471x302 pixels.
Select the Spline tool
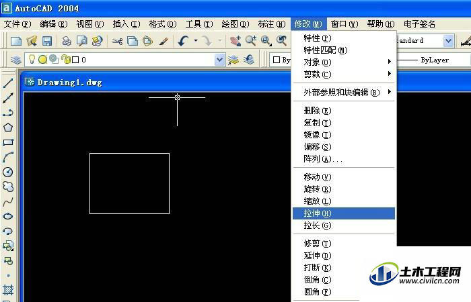pyautogui.click(x=8, y=201)
